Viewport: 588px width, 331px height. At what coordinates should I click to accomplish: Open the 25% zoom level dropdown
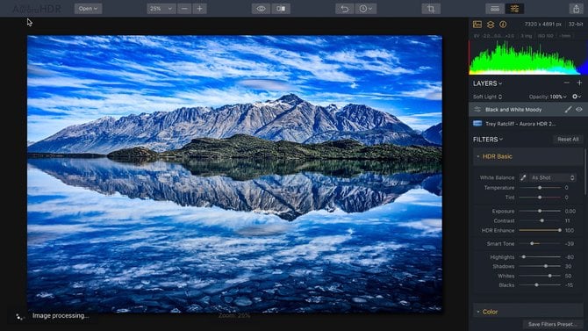click(x=161, y=9)
